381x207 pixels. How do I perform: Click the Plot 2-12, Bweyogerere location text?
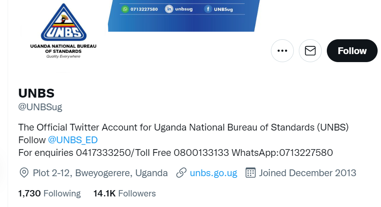point(100,173)
